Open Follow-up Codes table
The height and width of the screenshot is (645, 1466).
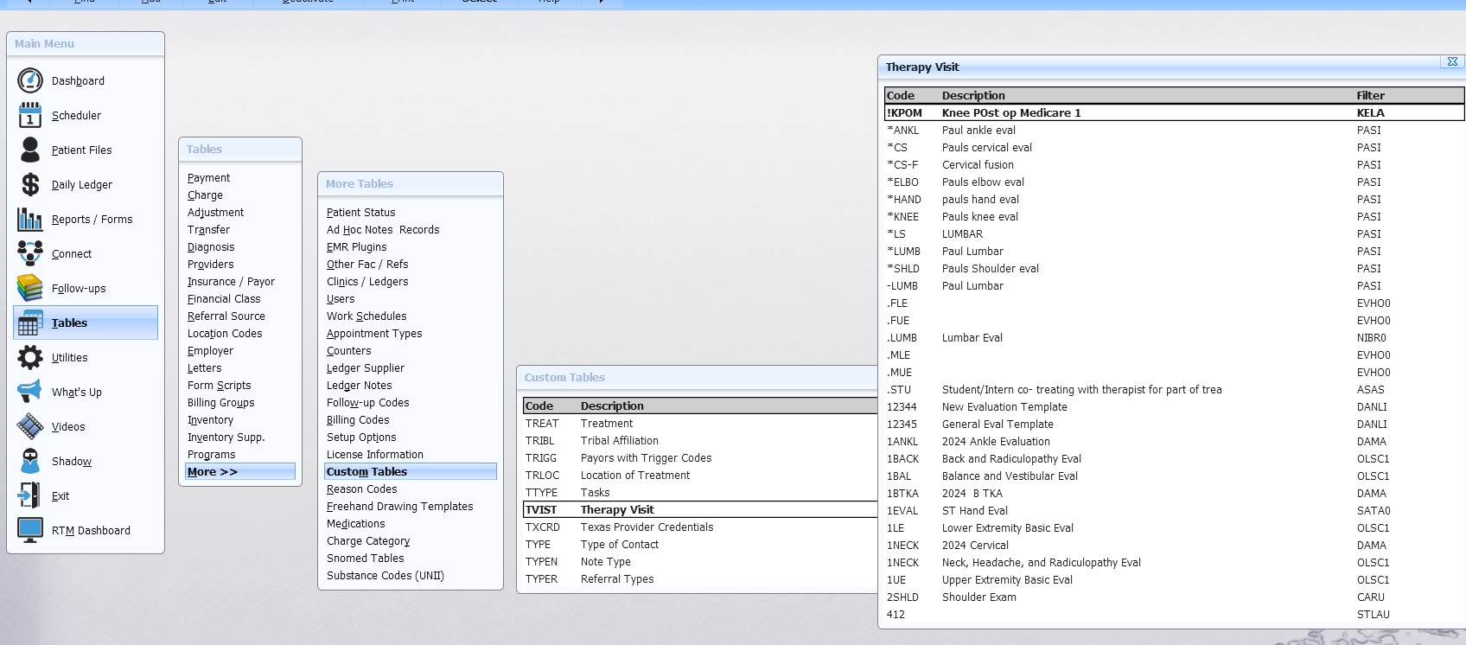(x=367, y=402)
